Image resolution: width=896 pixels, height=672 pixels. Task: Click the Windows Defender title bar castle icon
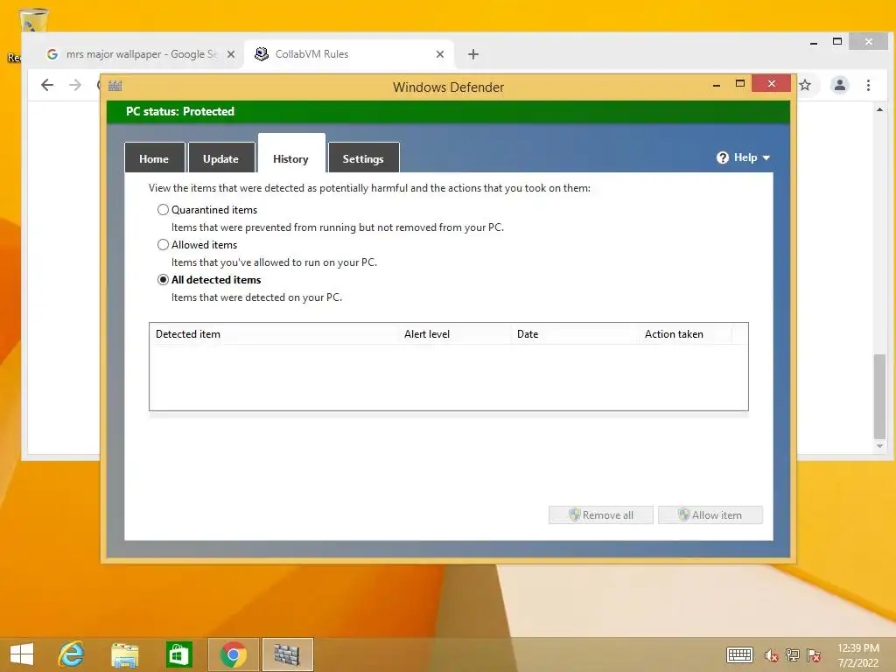click(115, 87)
